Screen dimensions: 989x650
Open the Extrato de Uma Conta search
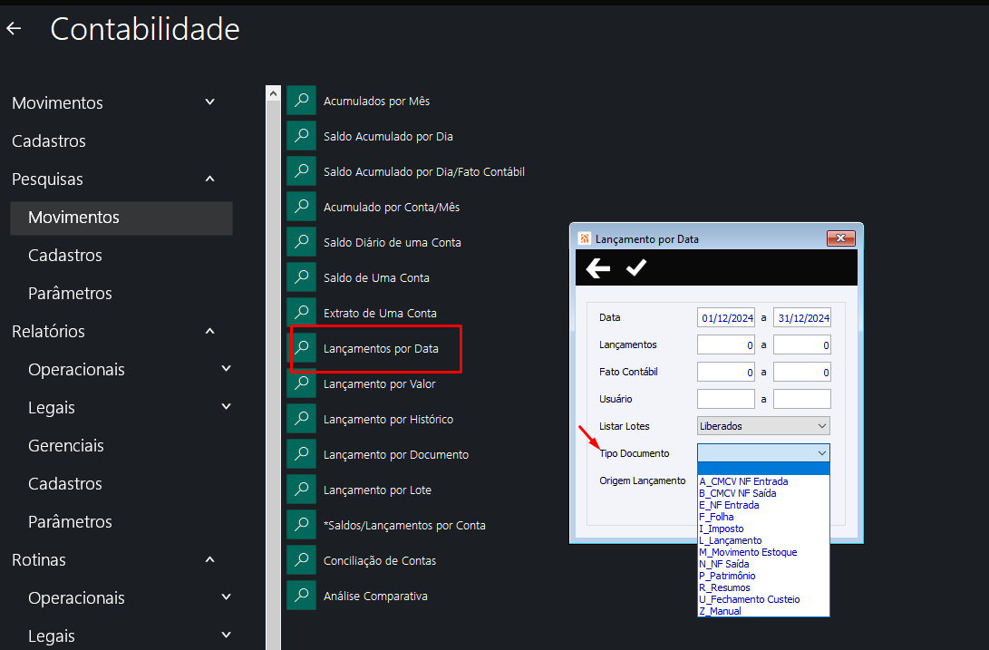pyautogui.click(x=380, y=313)
